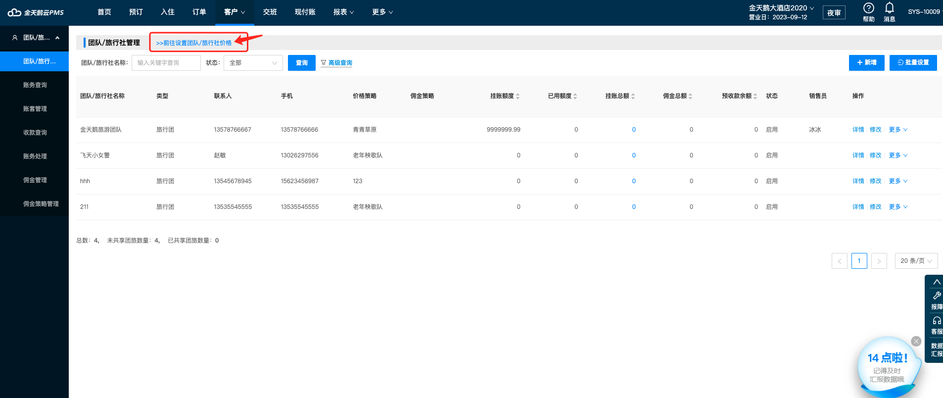Click 挂账总额 value 0 for 飞天小女警
The image size is (943, 398).
634,155
